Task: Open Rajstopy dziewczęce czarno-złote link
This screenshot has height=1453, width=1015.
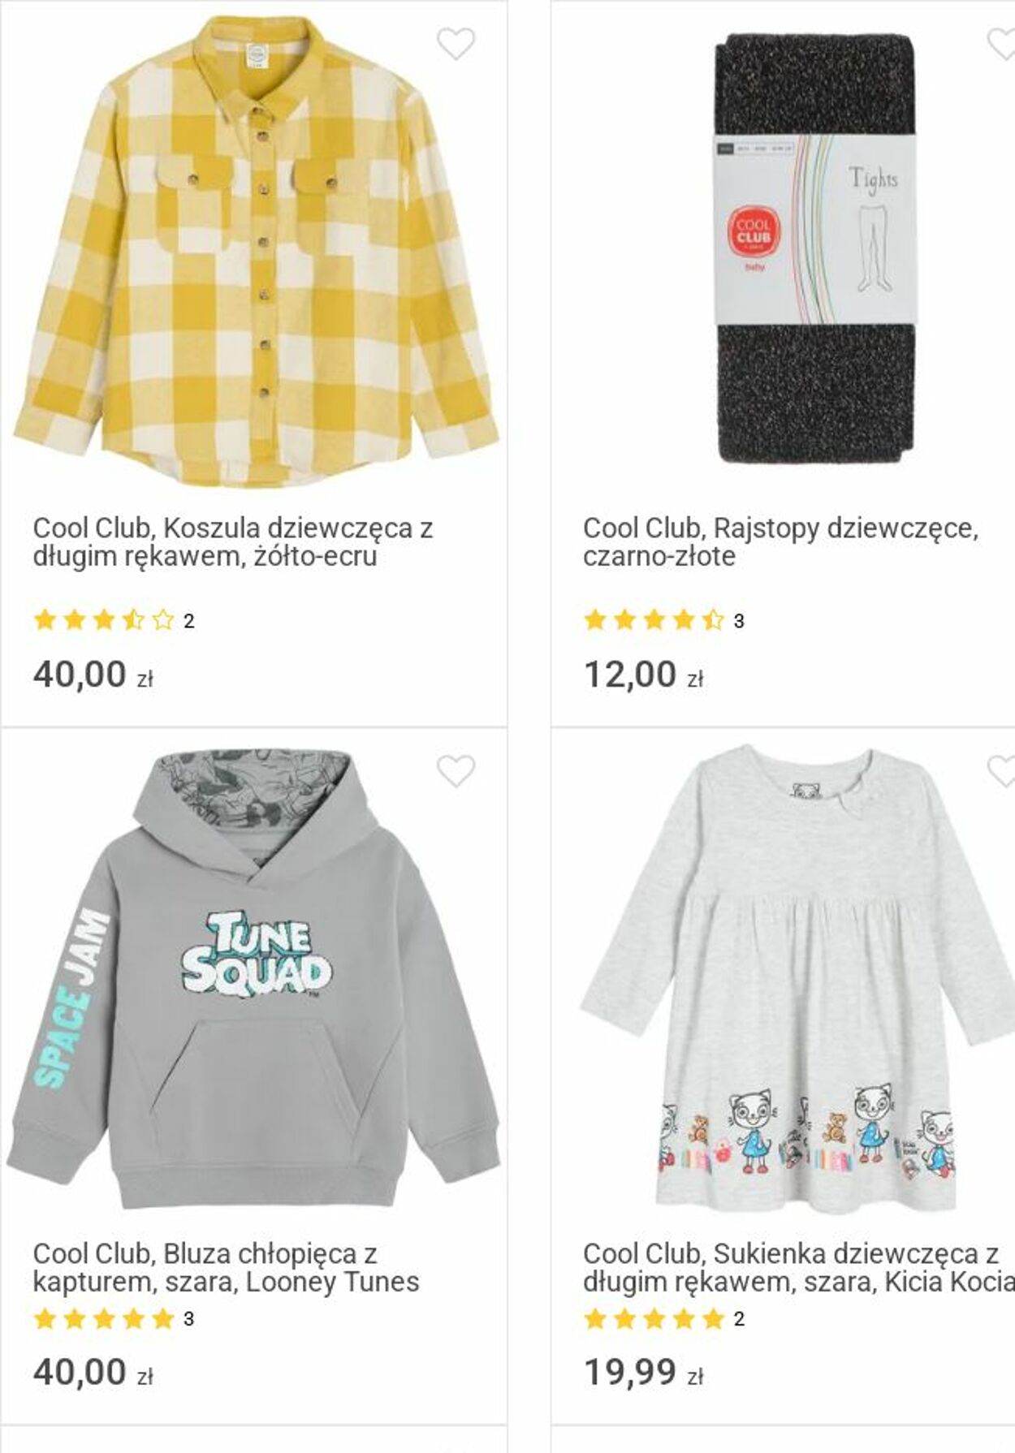Action: tap(781, 541)
